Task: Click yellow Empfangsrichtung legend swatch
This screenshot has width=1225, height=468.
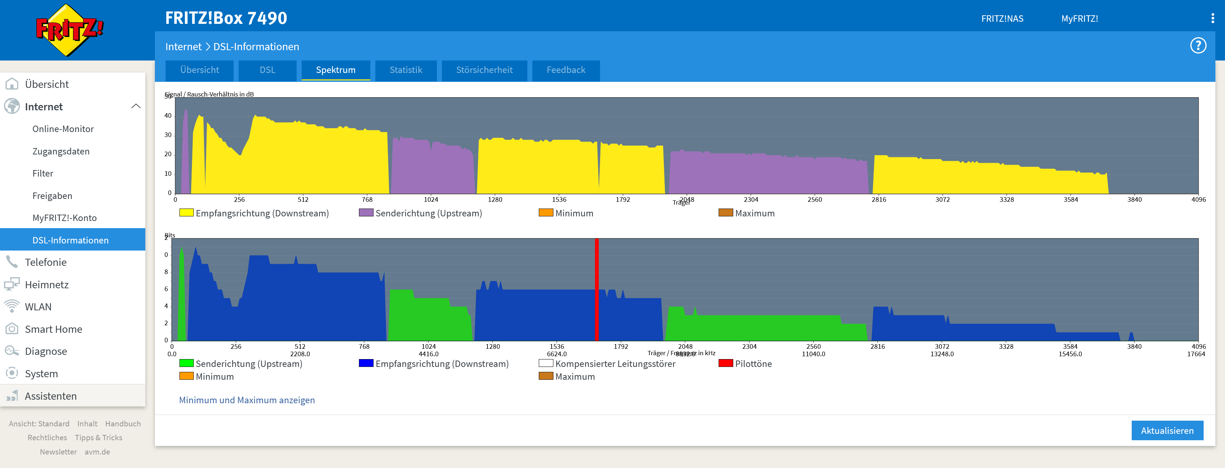Action: [186, 212]
